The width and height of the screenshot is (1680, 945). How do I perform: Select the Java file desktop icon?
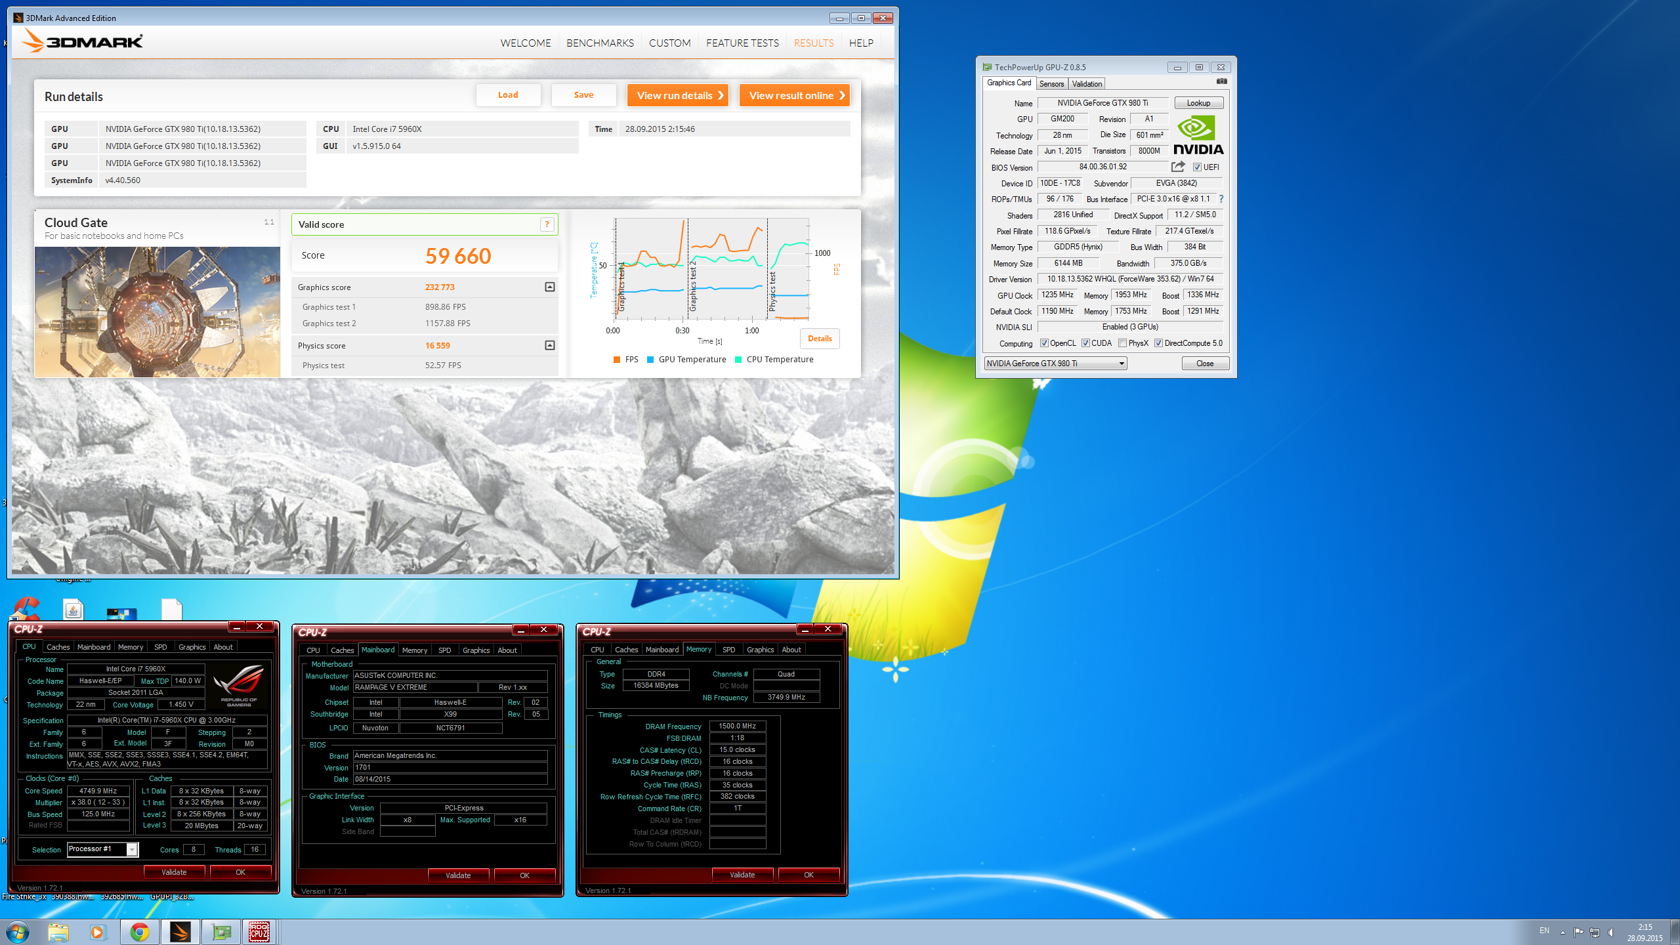[x=73, y=608]
